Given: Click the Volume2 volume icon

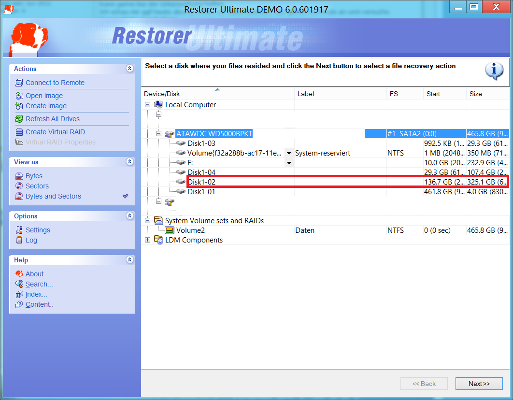Looking at the screenshot, I should 170,230.
